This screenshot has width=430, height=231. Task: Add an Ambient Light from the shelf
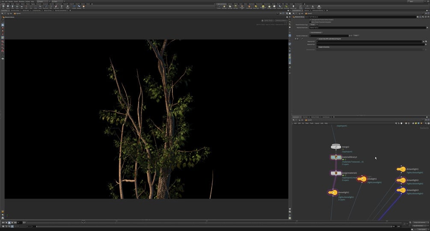tap(293, 7)
